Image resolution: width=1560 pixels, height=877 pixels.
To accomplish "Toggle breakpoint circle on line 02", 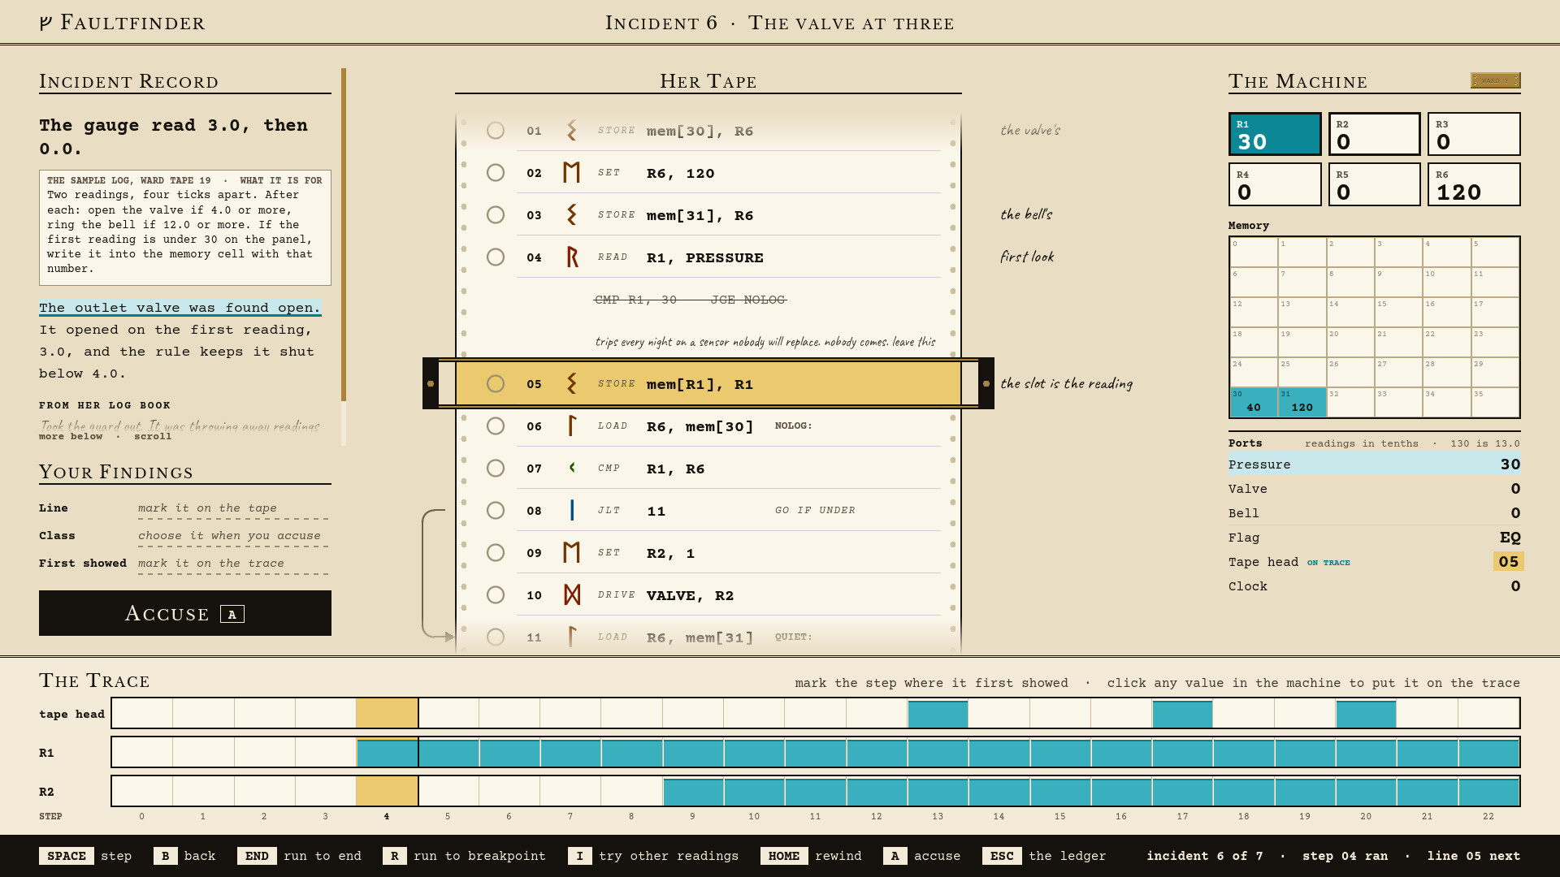I will coord(496,173).
